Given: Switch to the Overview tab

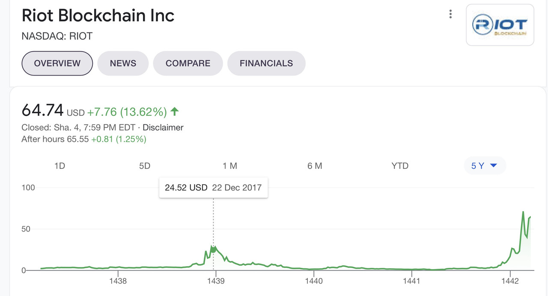Looking at the screenshot, I should pos(57,63).
